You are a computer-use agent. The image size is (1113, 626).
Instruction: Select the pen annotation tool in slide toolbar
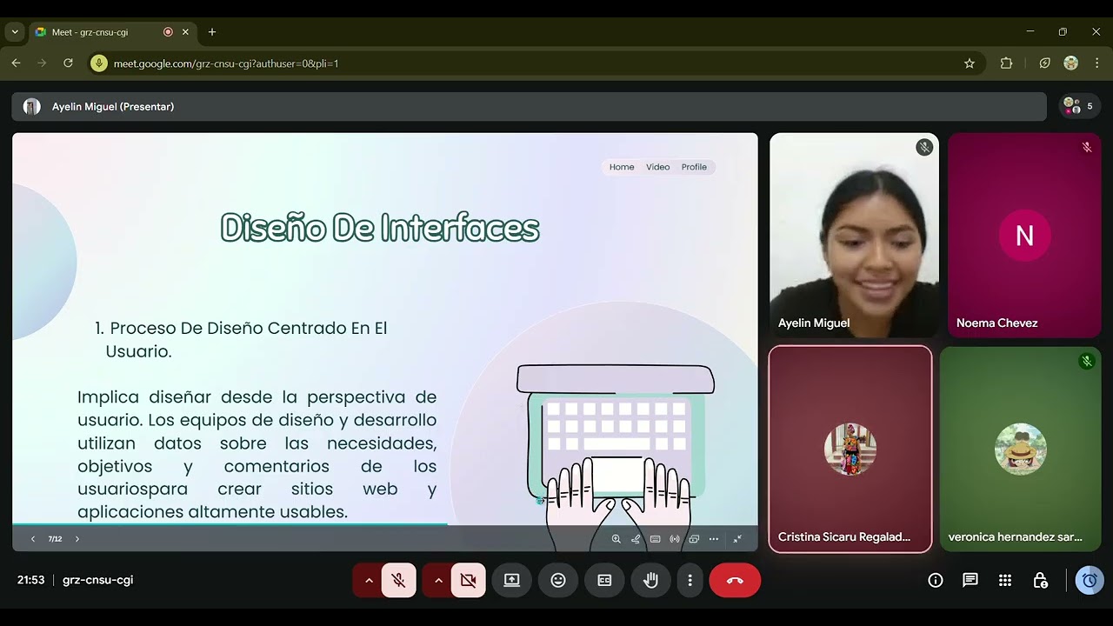(636, 539)
